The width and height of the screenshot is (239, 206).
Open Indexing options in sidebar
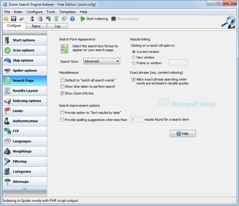coord(25,101)
